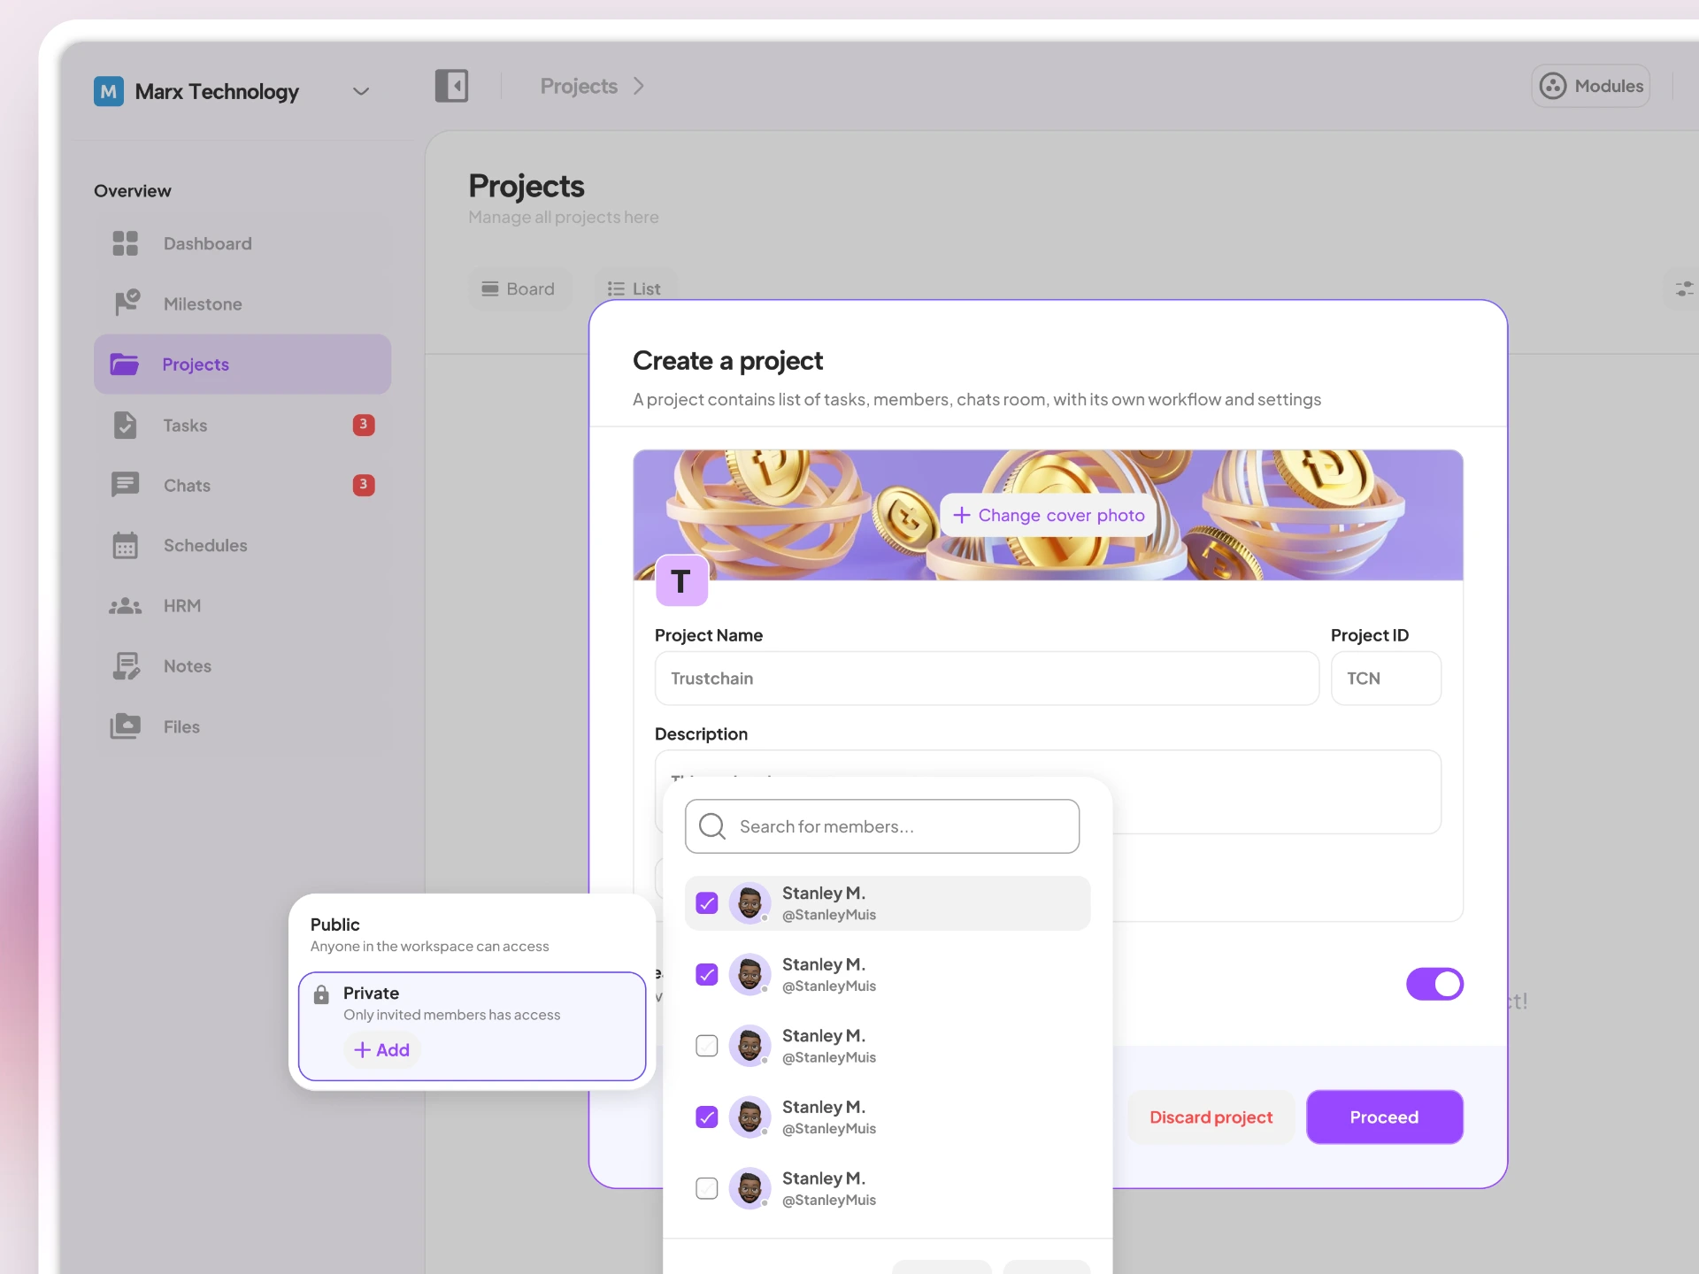Open the Milestone flag icon
Image resolution: width=1699 pixels, height=1274 pixels.
[x=127, y=303]
